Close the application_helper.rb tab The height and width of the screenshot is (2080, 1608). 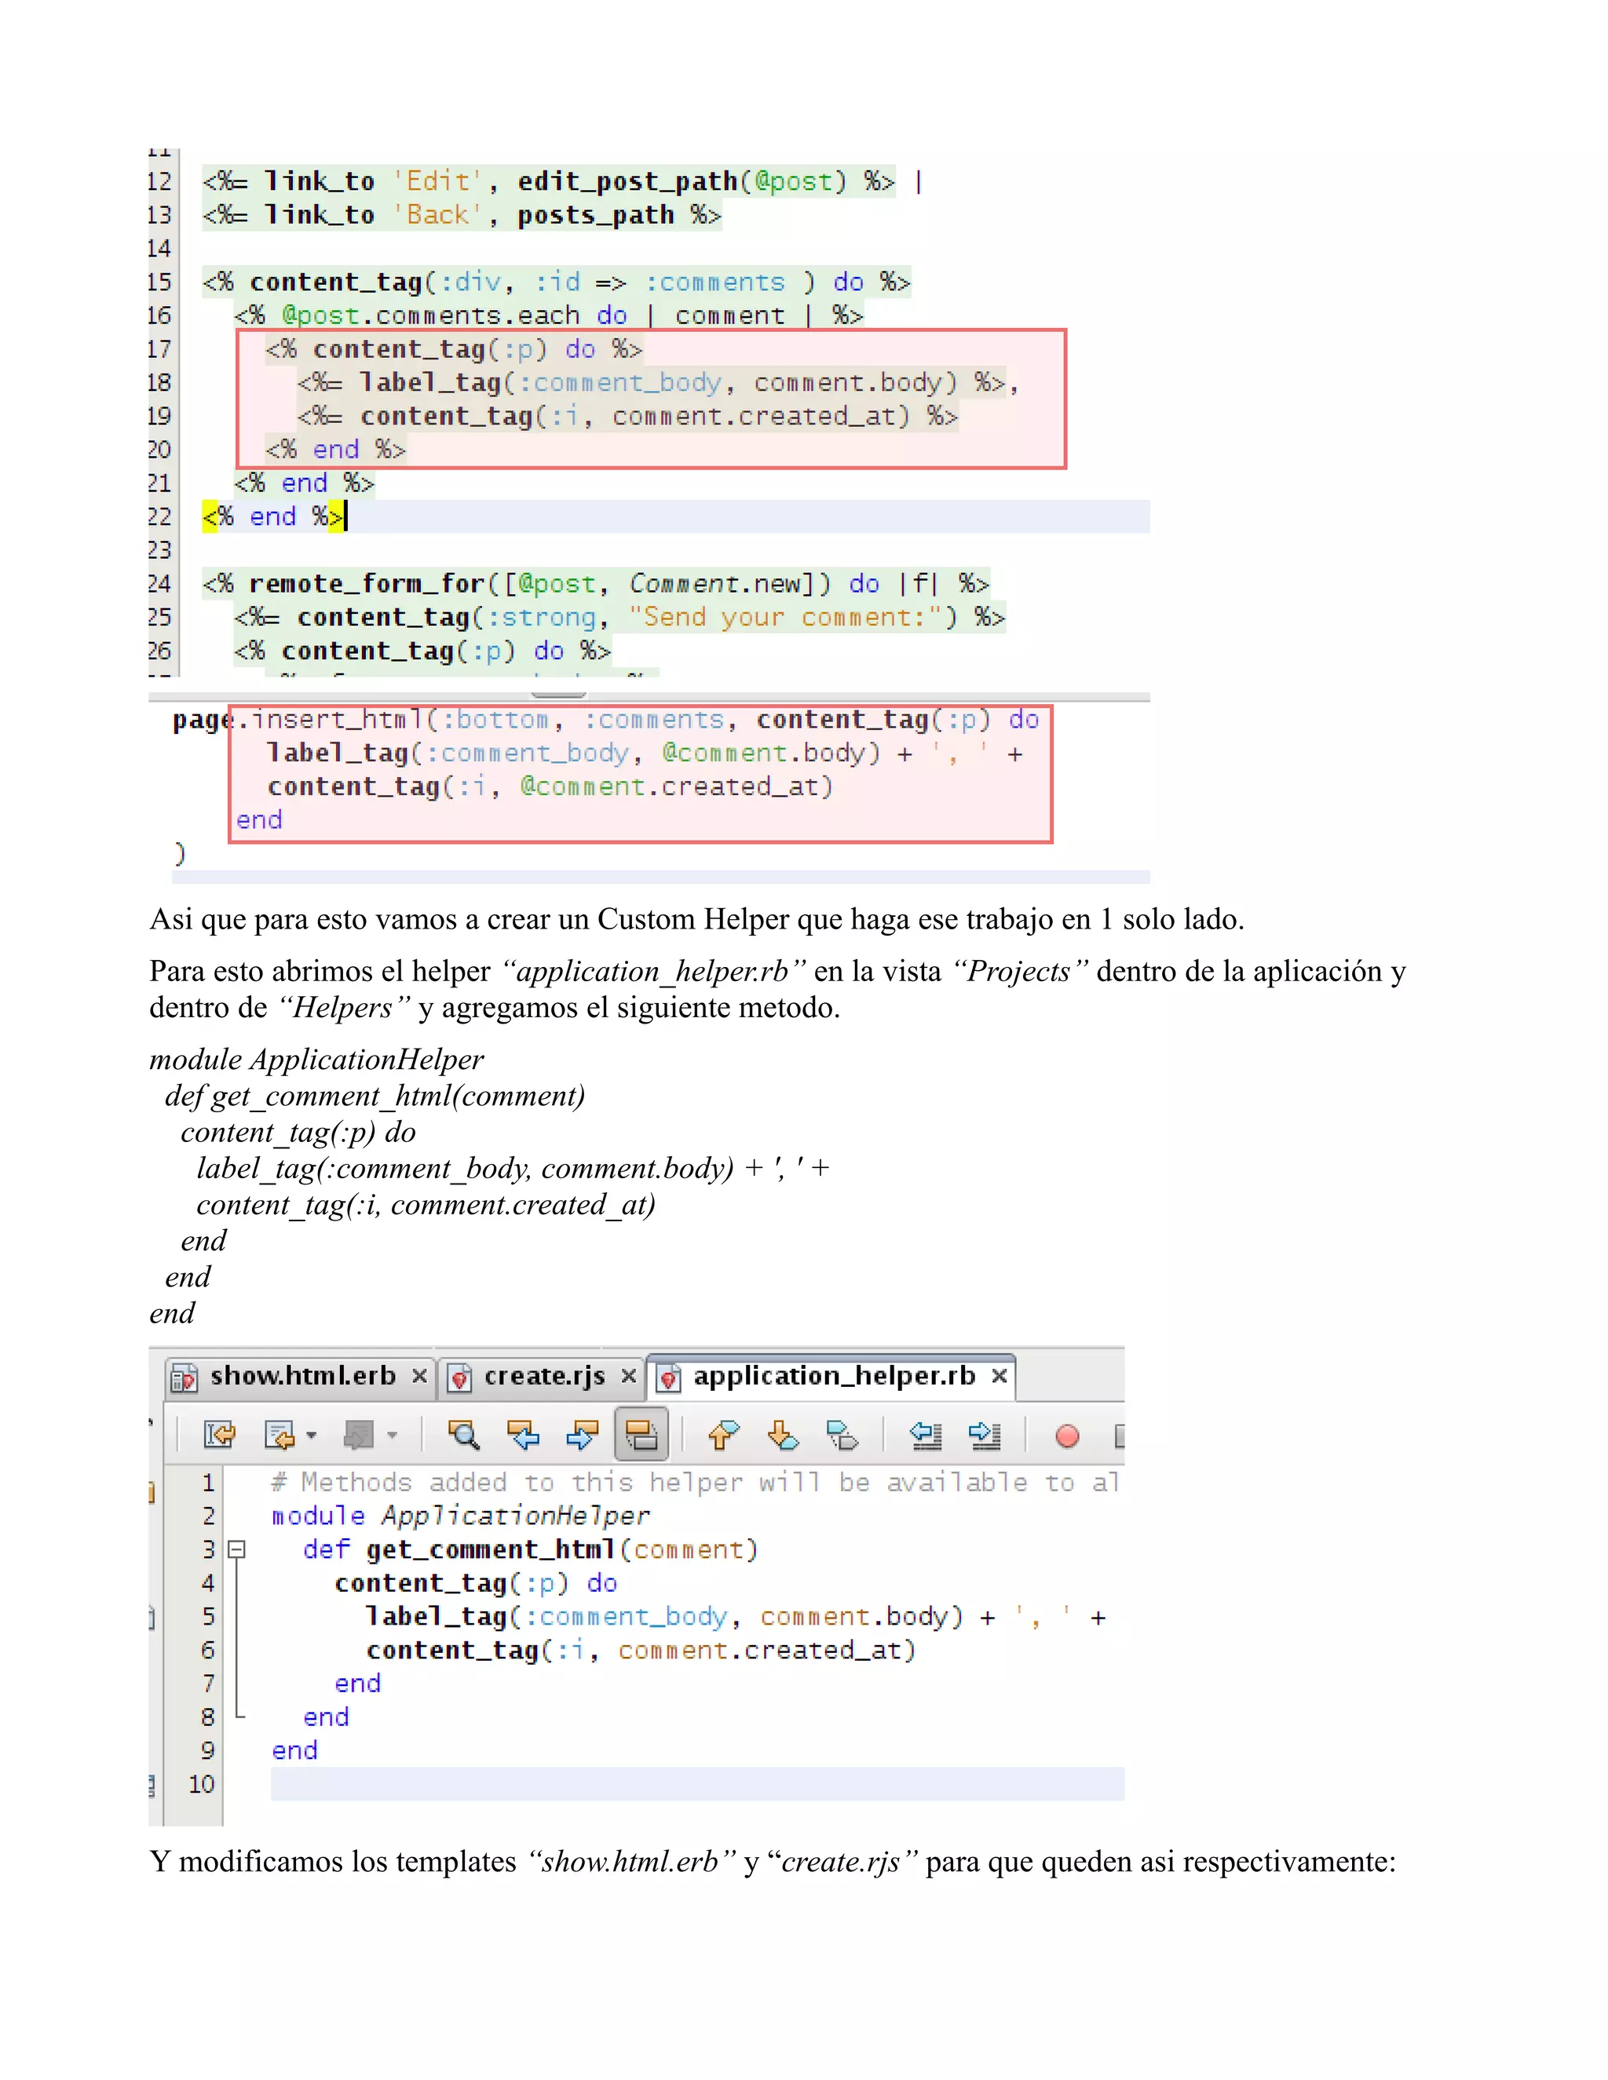[1000, 1376]
